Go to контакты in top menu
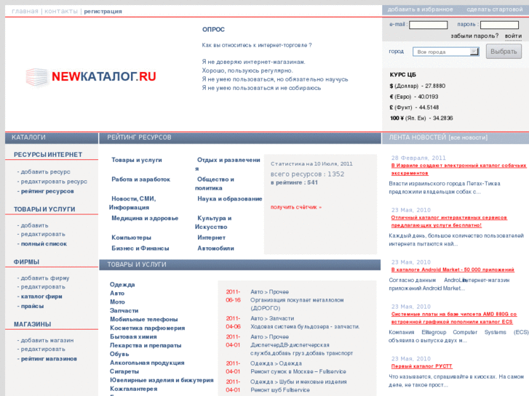529x396 pixels. pyautogui.click(x=61, y=11)
